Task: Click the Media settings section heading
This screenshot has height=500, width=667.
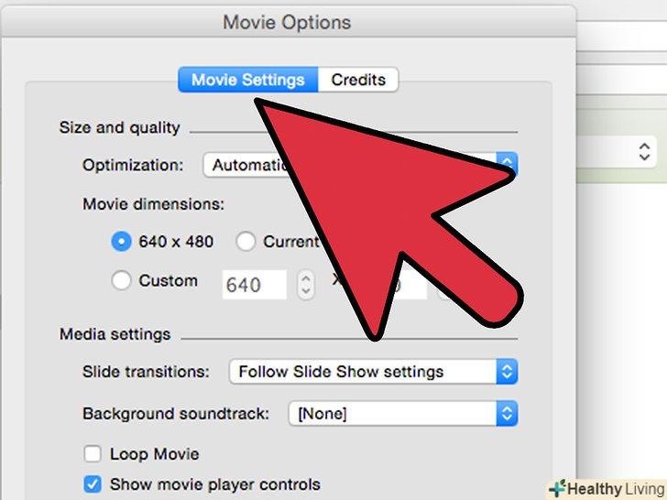Action: click(115, 334)
